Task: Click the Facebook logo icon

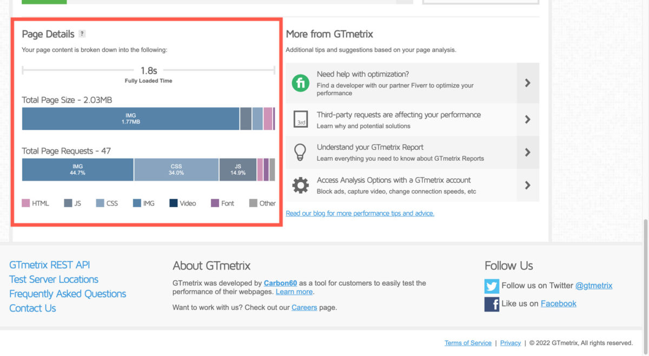Action: [492, 304]
